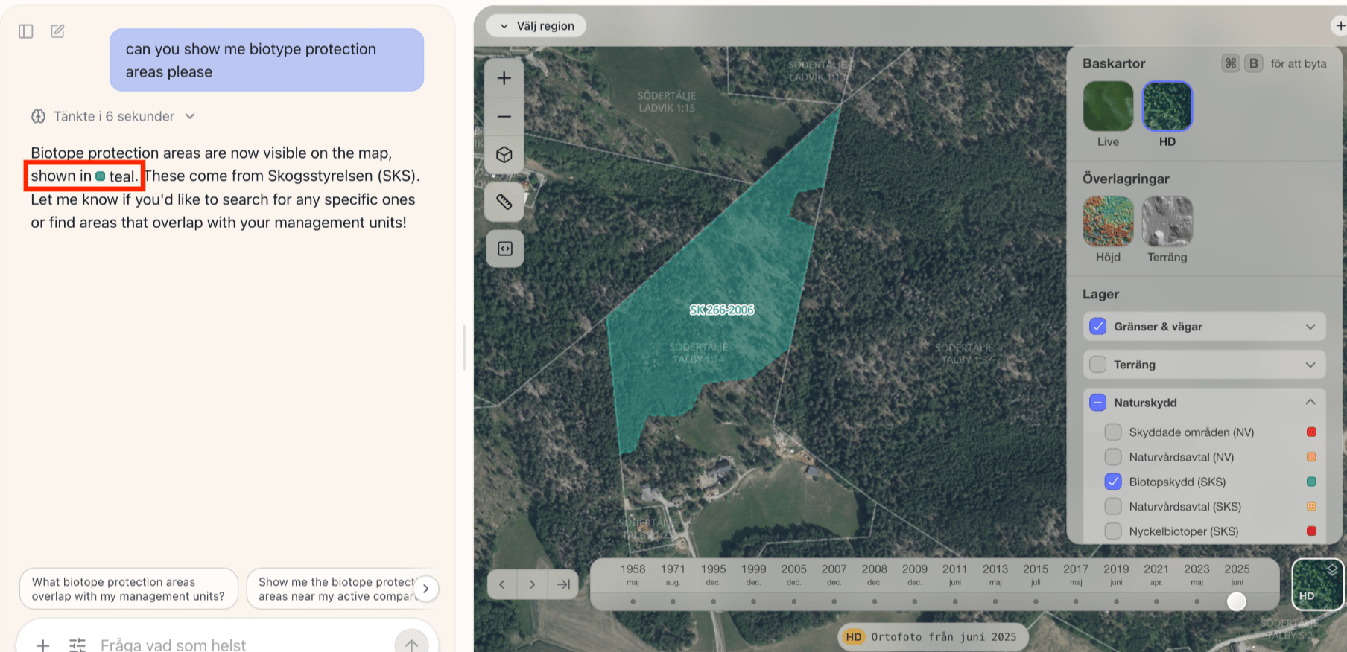The image size is (1347, 652).
Task: Click Biotopskydd (SKS) teal color swatch
Action: (1311, 482)
